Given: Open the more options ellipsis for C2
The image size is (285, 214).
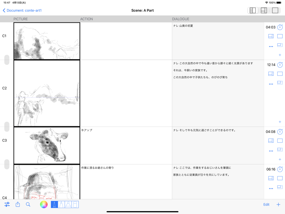Looking at the screenshot, I should [271, 84].
